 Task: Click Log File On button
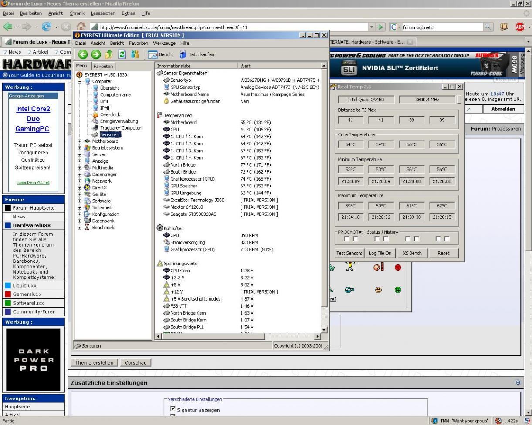[x=380, y=253]
